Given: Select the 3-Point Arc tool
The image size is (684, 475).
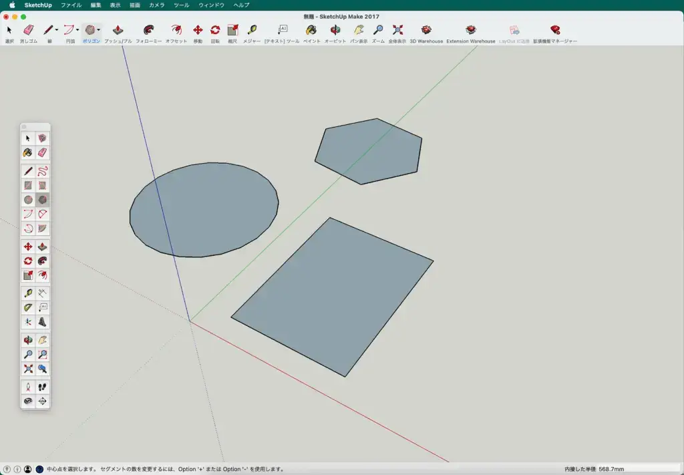Looking at the screenshot, I should (x=28, y=228).
